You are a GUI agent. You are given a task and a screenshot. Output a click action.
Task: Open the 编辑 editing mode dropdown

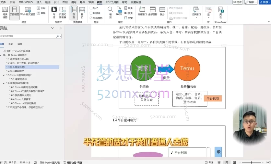point(251,2)
